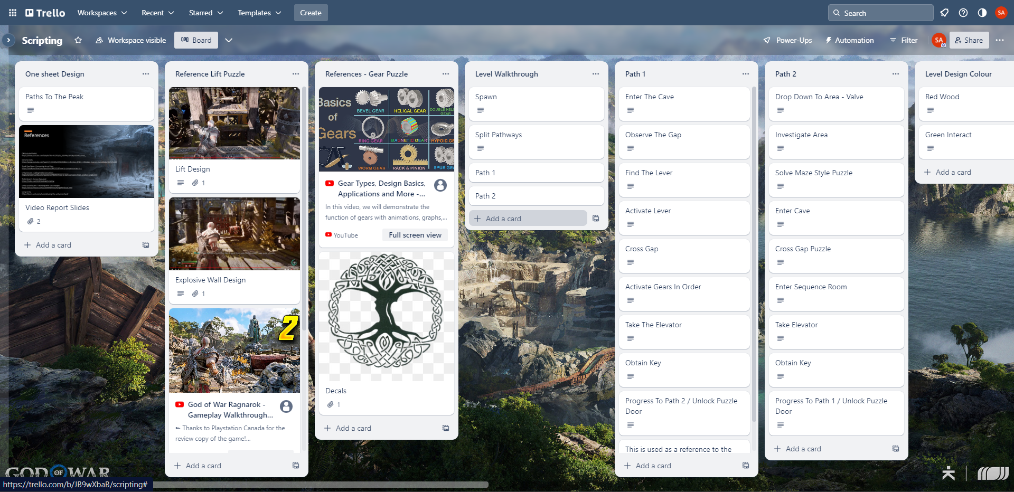This screenshot has width=1014, height=492.
Task: Open the Starred dropdown menu
Action: [206, 13]
